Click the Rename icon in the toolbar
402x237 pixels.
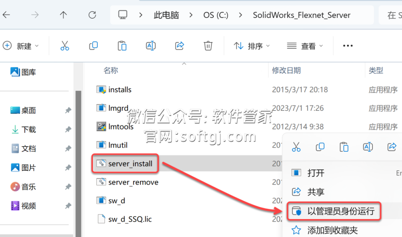pos(151,46)
